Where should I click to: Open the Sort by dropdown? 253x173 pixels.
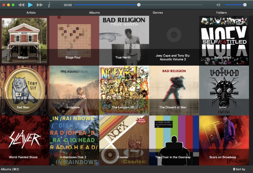[239, 169]
